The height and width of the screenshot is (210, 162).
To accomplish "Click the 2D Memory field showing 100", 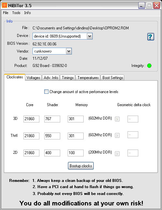I will point(75,153).
